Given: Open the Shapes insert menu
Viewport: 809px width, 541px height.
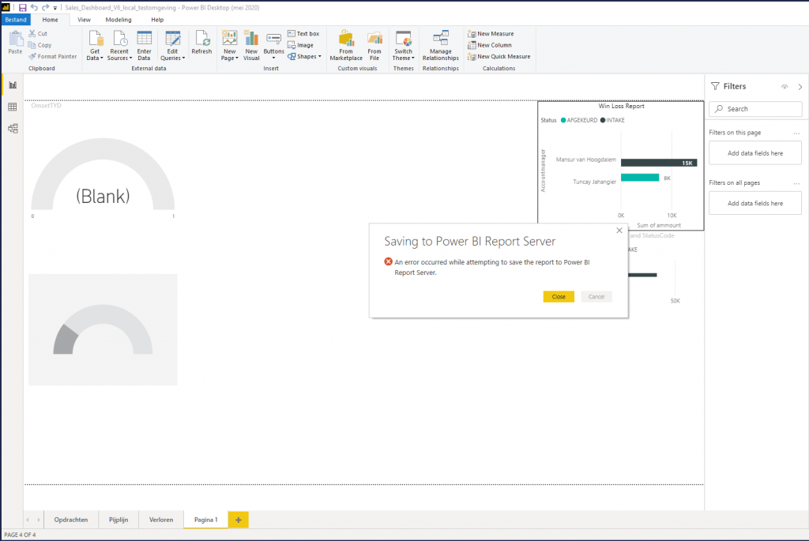Looking at the screenshot, I should coord(304,56).
